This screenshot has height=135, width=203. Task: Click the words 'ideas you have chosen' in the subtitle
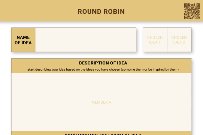click(x=103, y=70)
